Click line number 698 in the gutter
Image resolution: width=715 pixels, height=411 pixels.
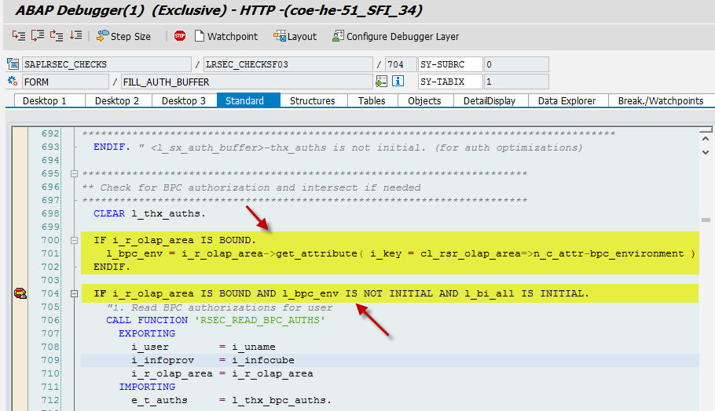50,213
